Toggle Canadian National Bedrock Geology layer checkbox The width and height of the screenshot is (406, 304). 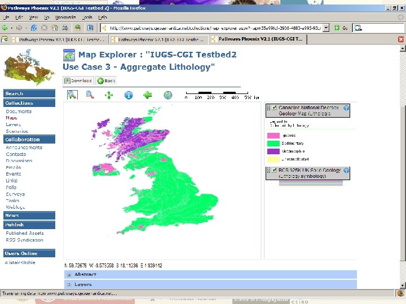coord(274,108)
